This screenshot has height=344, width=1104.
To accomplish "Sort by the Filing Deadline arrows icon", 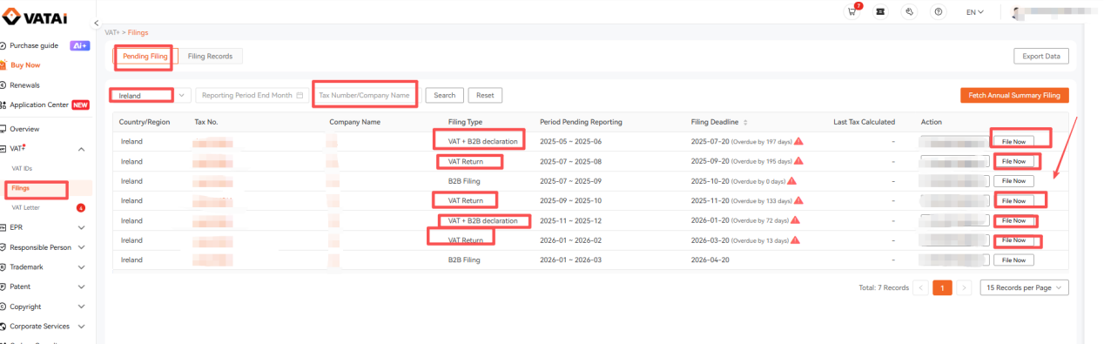I will pos(744,122).
